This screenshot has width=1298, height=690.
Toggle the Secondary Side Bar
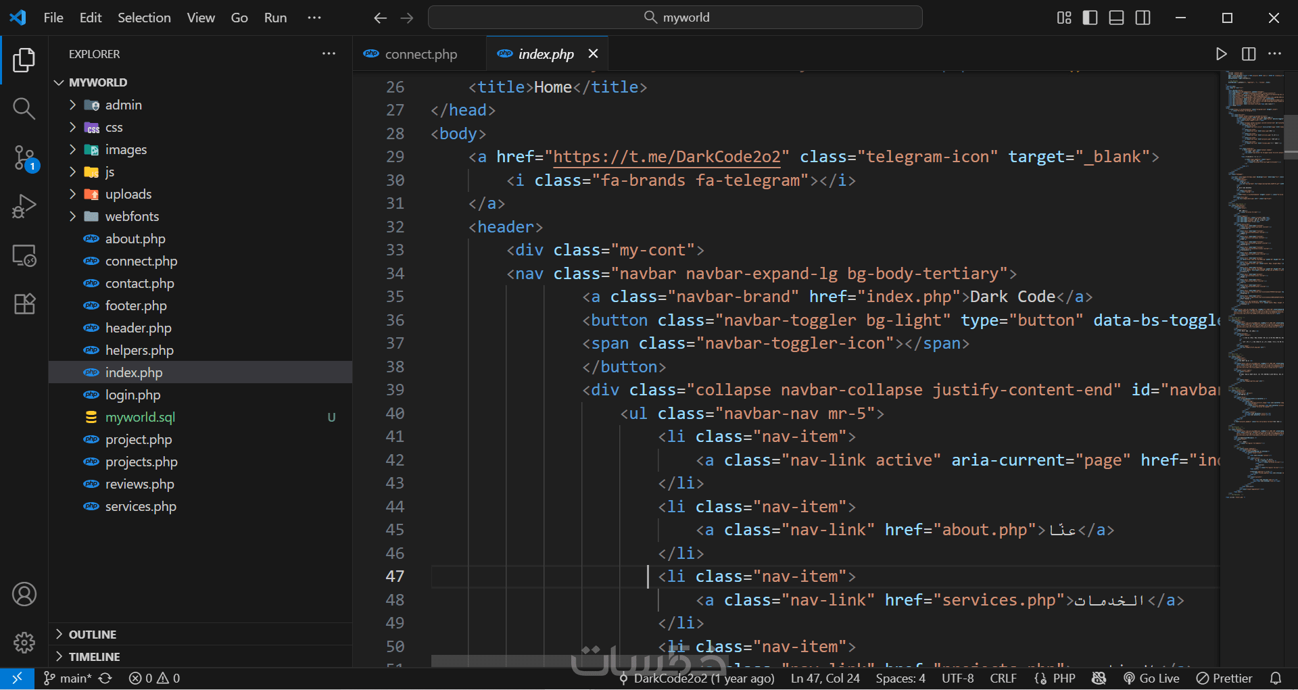coord(1143,18)
